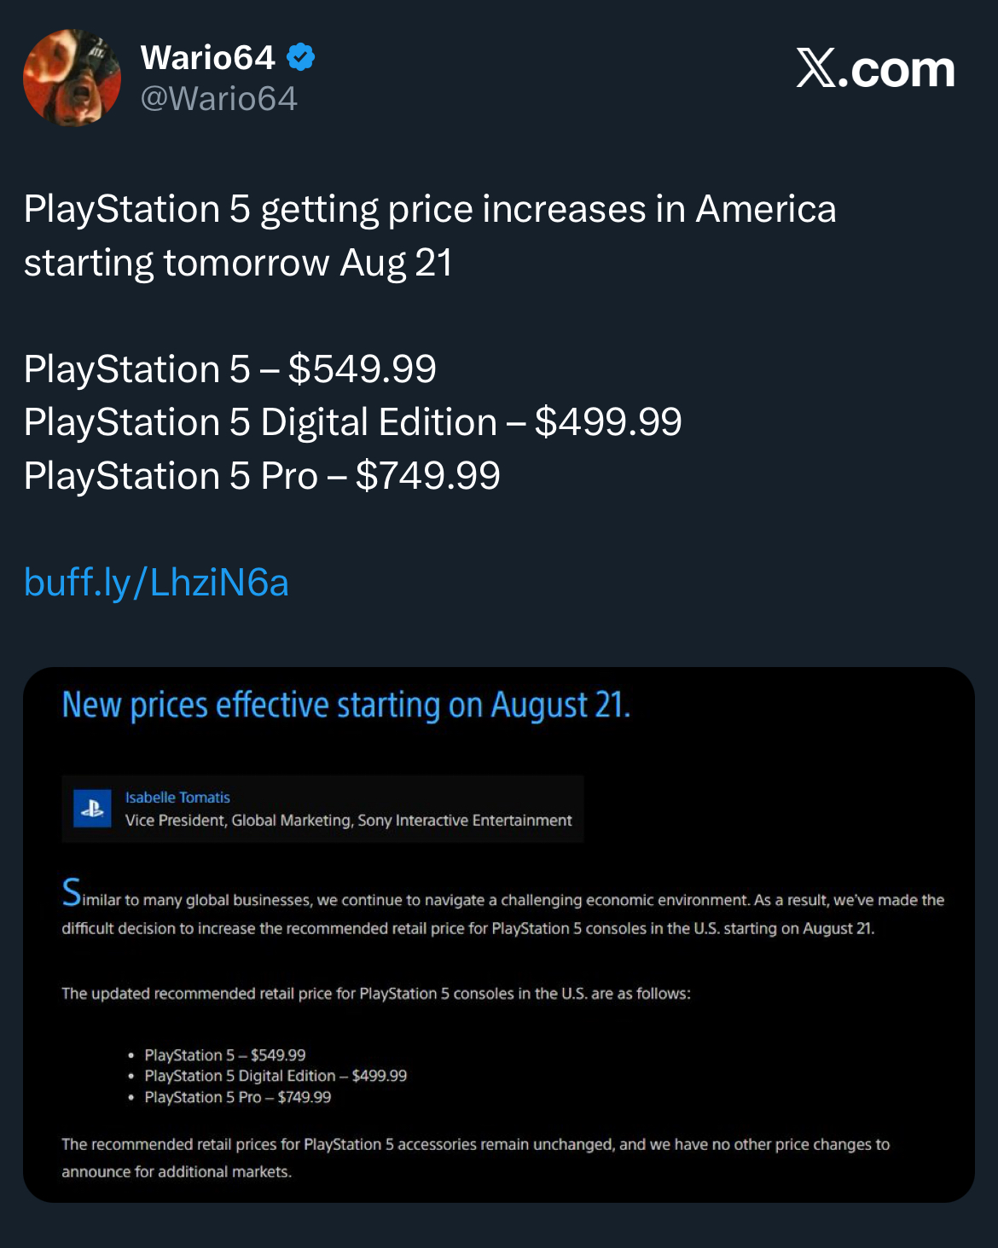The width and height of the screenshot is (998, 1248).
Task: Click the 'PlayStation 5 Pro – $749.99' tweet line
Action: click(262, 476)
